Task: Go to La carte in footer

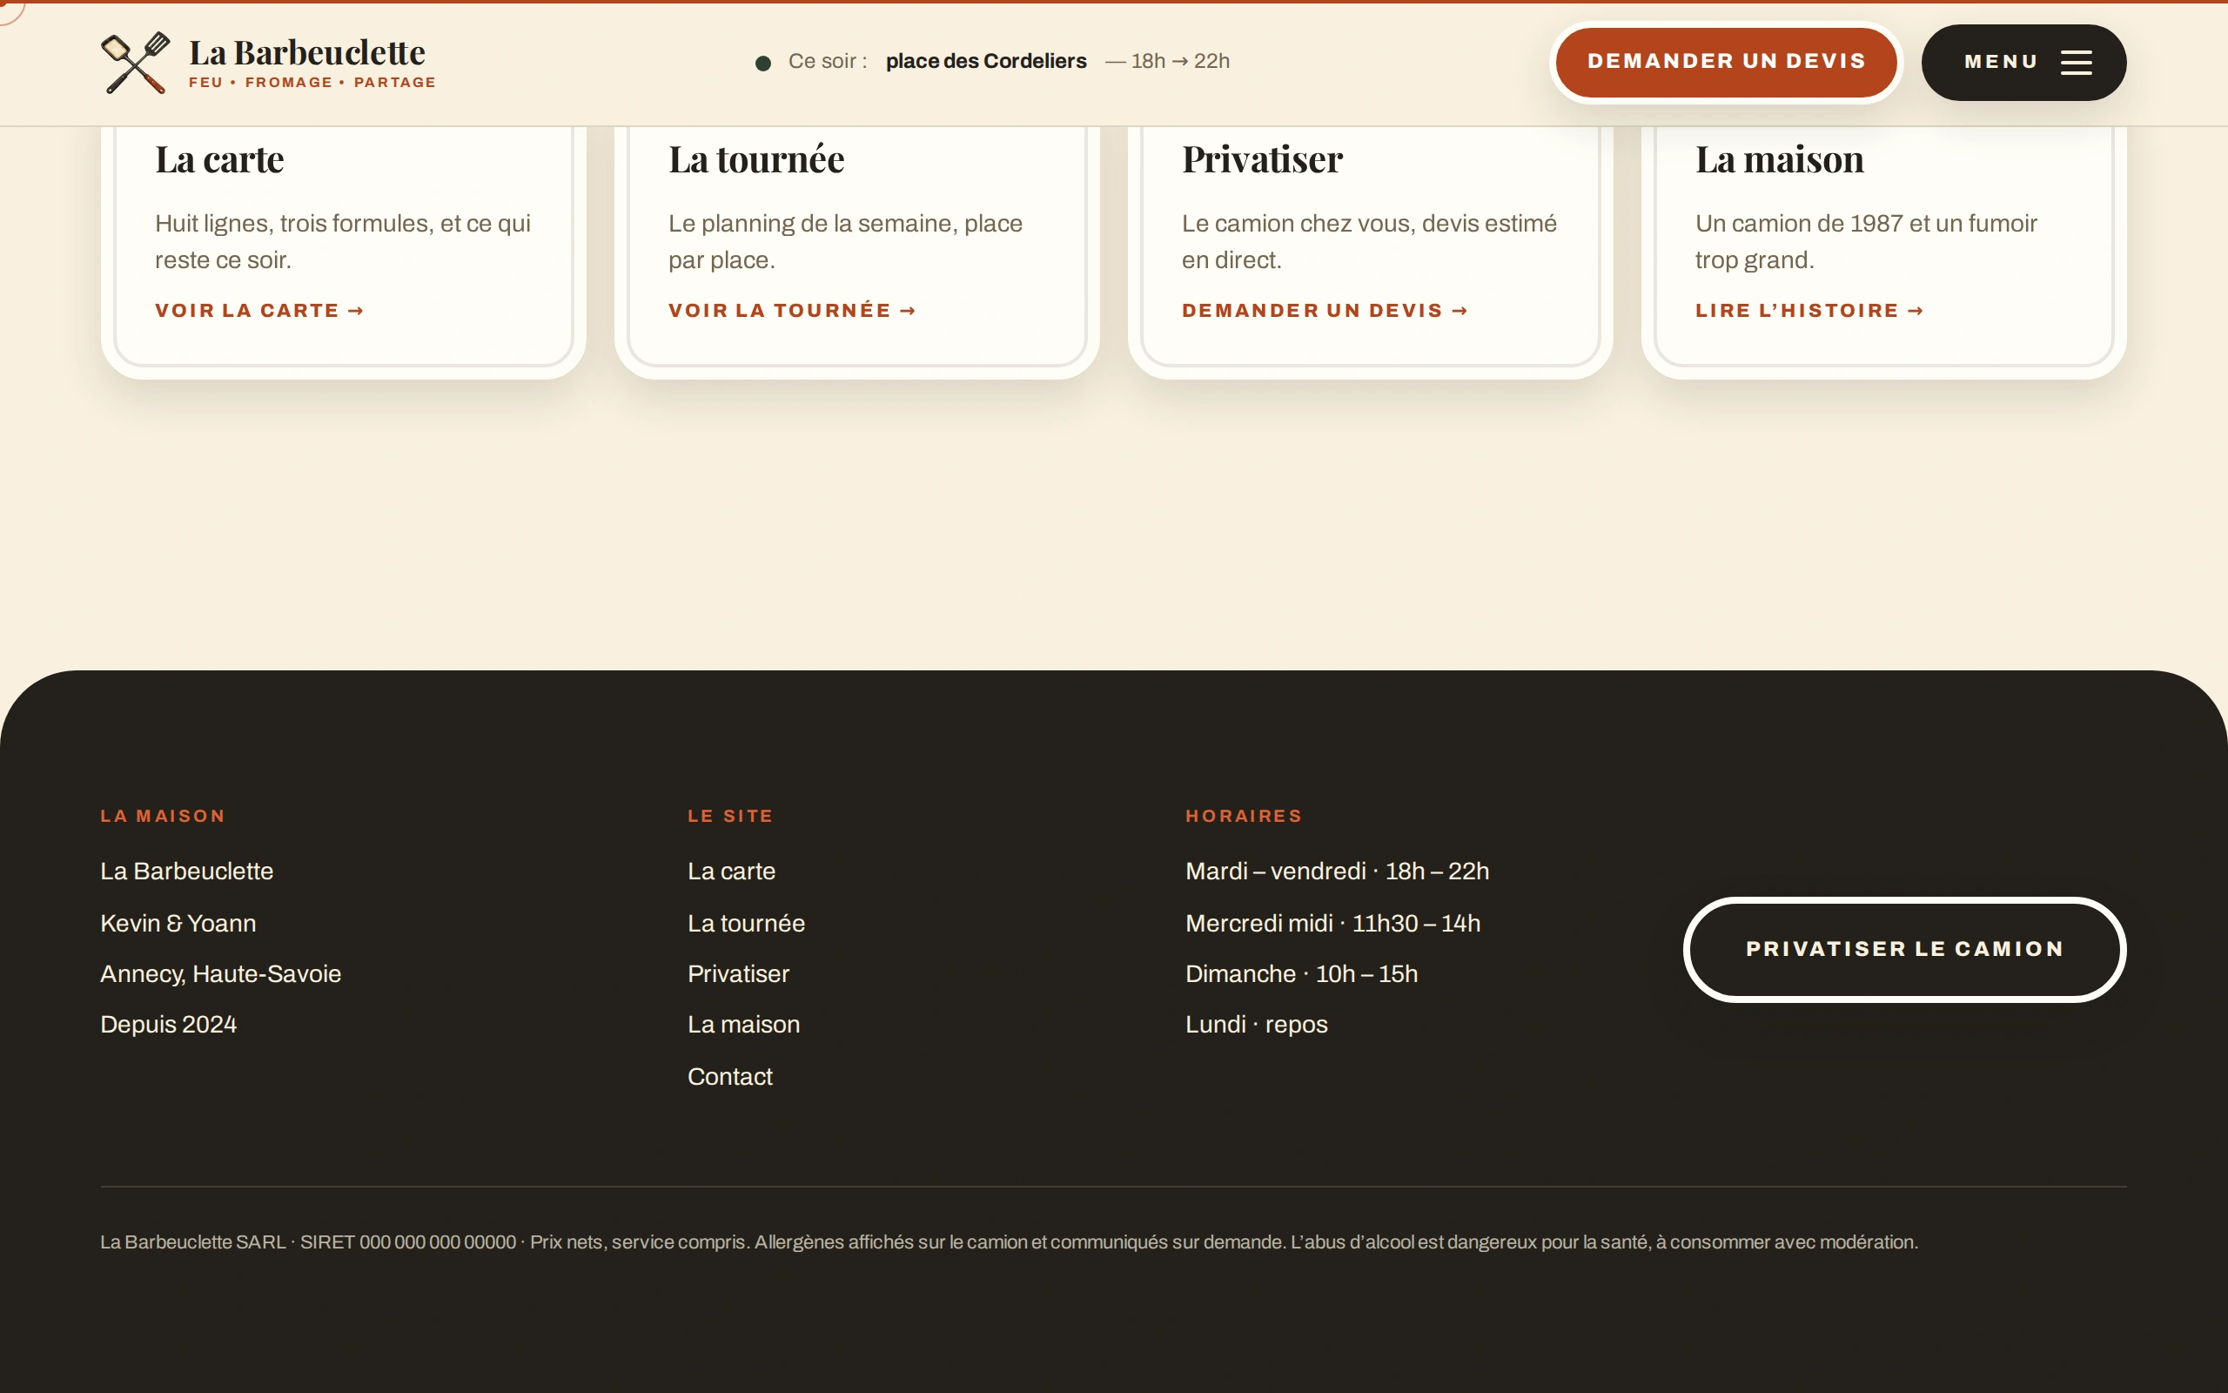Action: point(731,871)
